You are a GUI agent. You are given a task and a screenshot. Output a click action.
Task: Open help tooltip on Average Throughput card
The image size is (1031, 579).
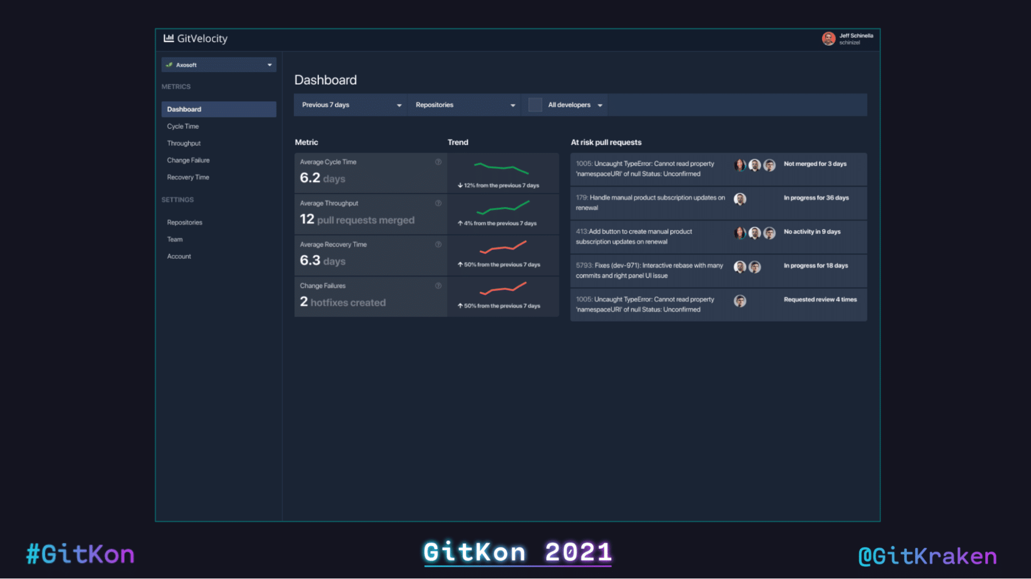[x=439, y=203]
